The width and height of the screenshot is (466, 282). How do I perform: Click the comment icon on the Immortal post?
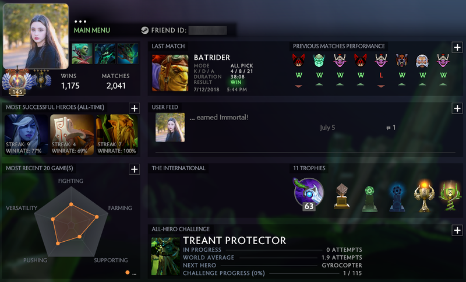coord(388,128)
